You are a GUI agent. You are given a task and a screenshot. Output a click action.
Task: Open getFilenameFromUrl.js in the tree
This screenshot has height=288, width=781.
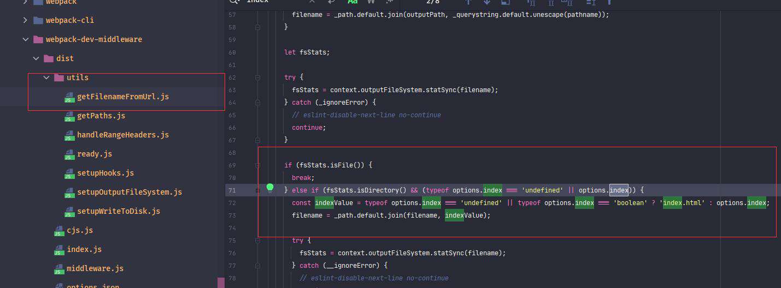123,97
